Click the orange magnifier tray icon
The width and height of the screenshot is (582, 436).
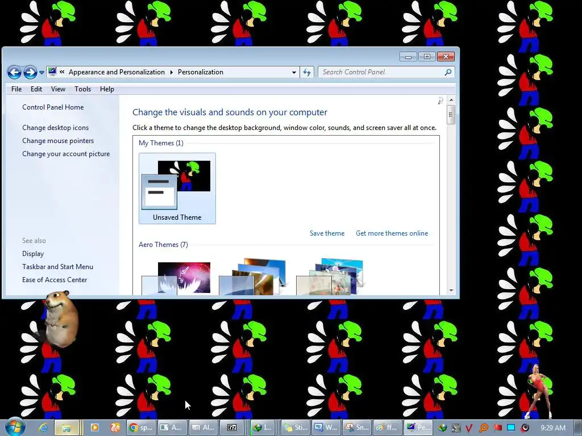[483, 428]
